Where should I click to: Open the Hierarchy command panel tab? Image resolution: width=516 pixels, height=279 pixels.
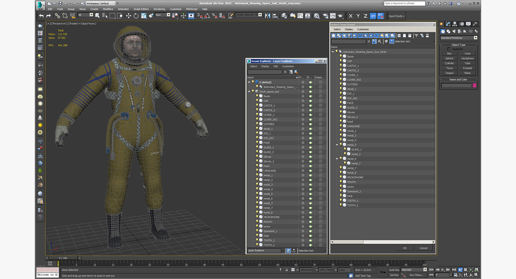(x=455, y=24)
